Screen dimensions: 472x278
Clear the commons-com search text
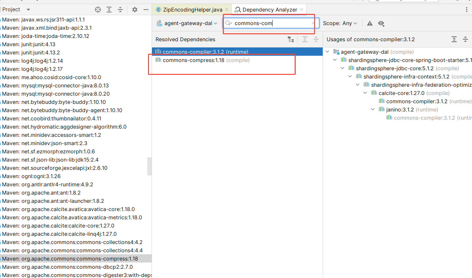pos(313,23)
